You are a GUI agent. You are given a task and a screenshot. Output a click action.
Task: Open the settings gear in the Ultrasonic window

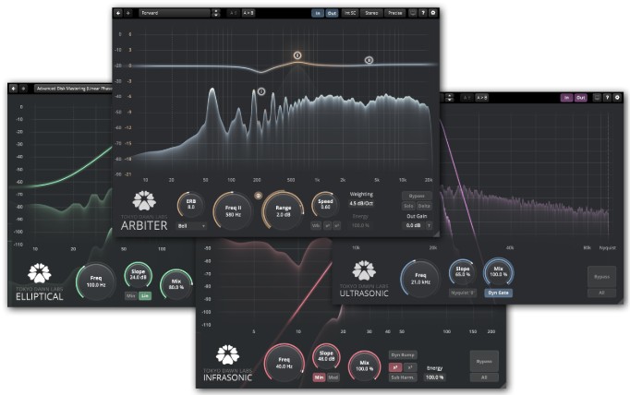[x=618, y=98]
